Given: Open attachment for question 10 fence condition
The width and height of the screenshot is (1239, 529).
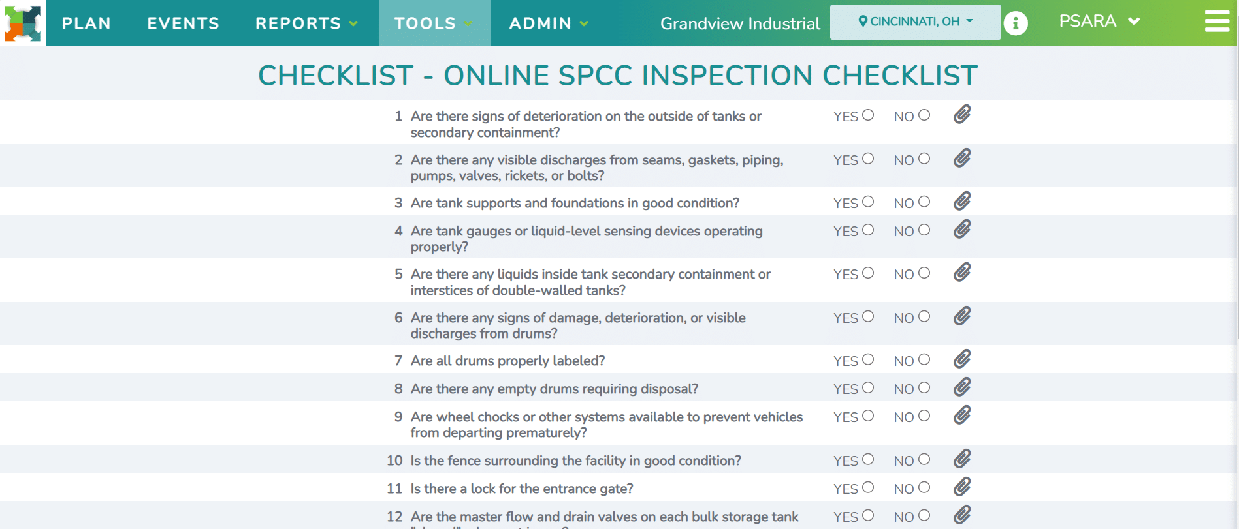Looking at the screenshot, I should point(962,459).
